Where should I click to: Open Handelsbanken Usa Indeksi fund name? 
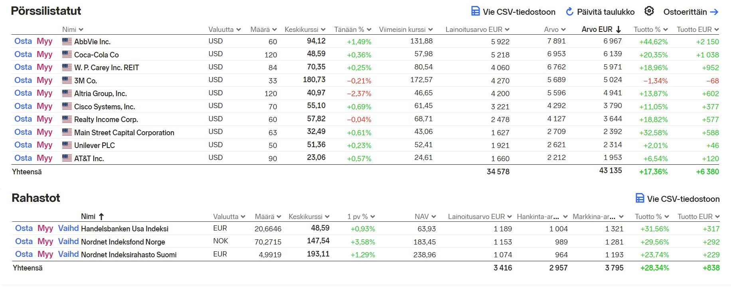(x=124, y=229)
